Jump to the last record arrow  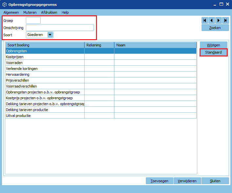pyautogui.click(x=225, y=21)
